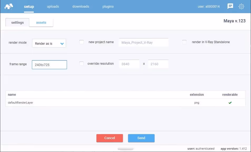Click the user: a0000014 label
The image size is (251, 152).
point(209,7)
